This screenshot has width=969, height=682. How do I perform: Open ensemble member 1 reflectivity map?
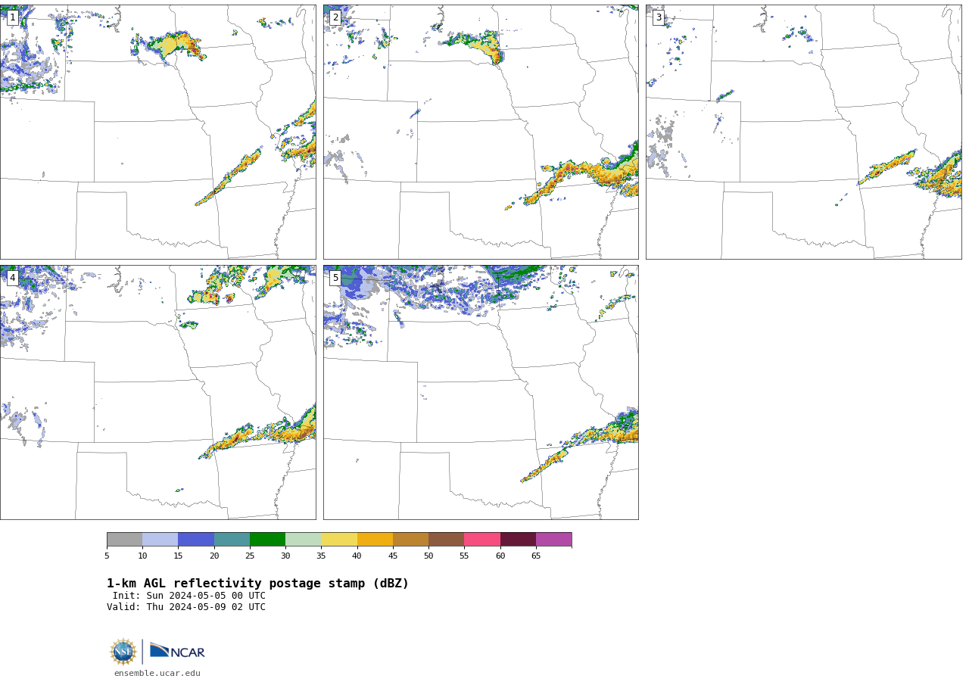coord(157,132)
